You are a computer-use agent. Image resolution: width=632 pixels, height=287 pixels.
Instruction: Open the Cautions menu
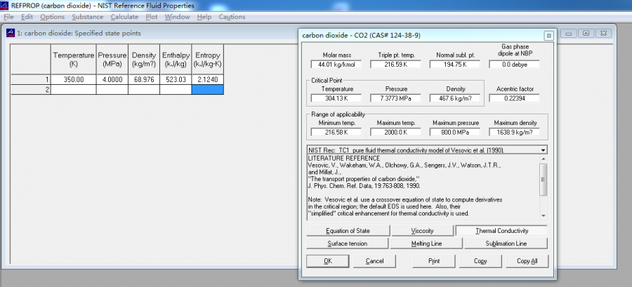[232, 17]
